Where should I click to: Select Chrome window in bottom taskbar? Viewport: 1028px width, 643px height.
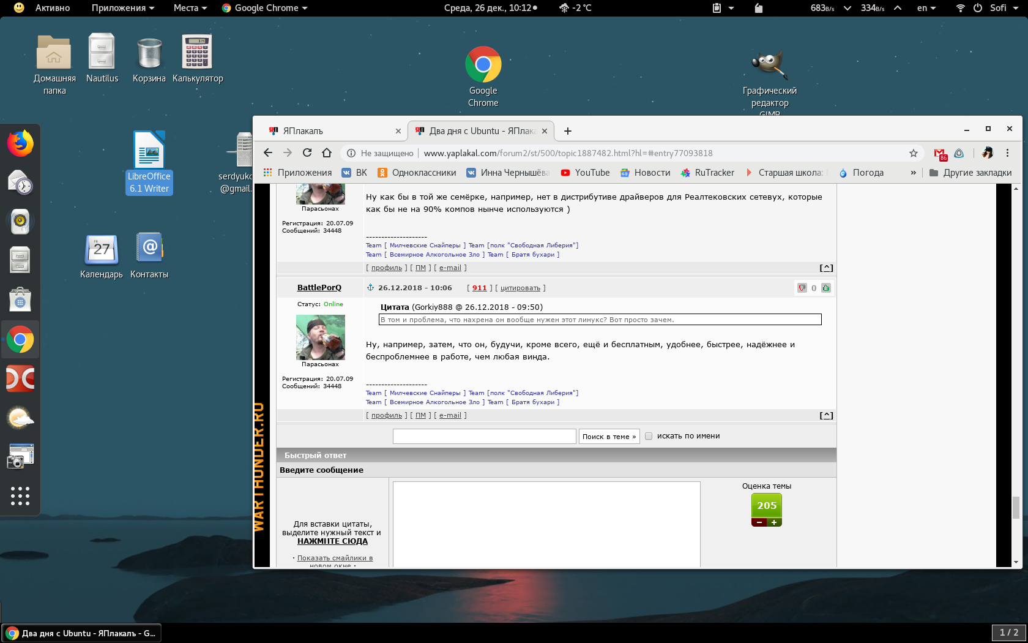82,633
